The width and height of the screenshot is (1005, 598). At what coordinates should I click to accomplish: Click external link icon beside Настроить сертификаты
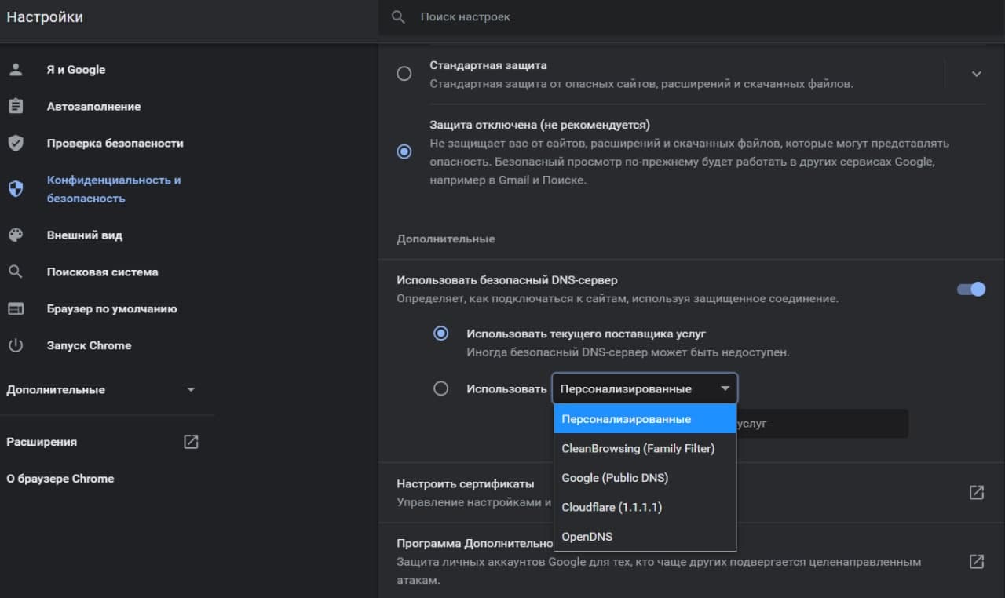(x=976, y=492)
